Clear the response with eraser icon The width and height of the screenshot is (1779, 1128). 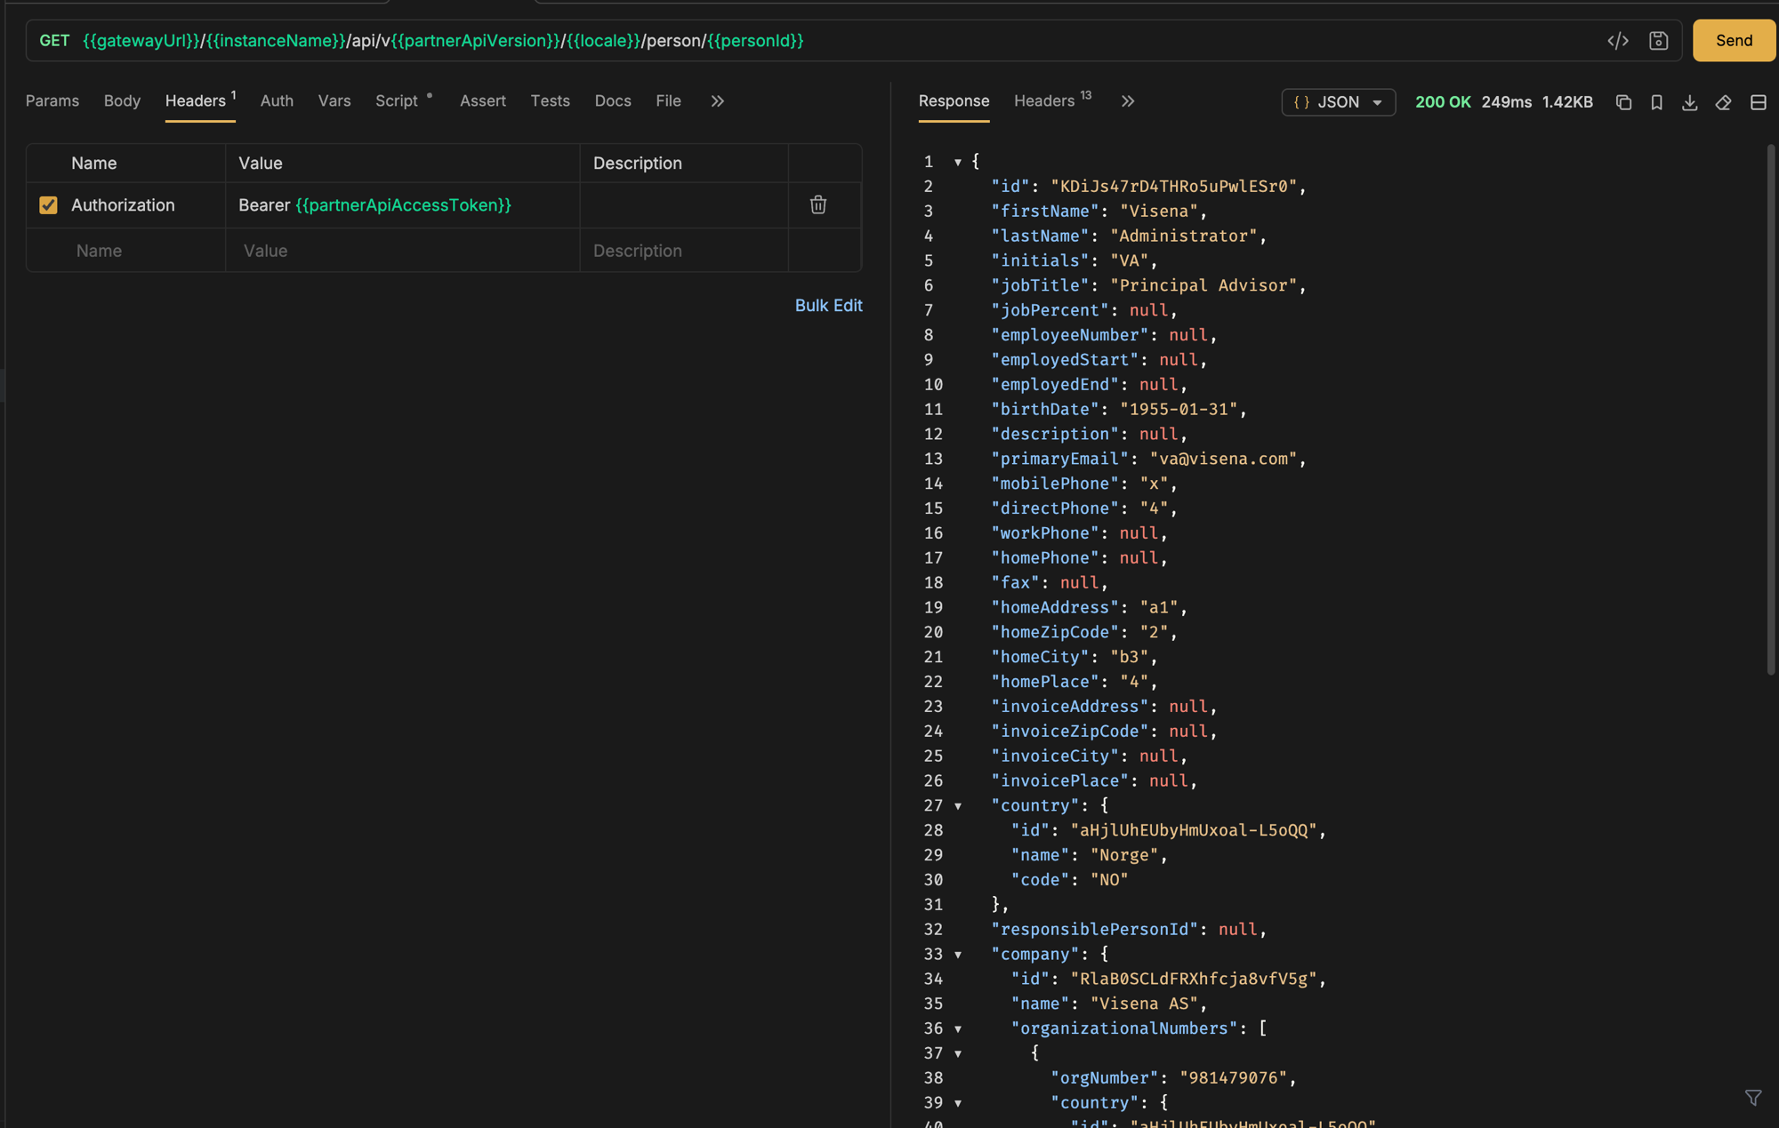[1723, 102]
